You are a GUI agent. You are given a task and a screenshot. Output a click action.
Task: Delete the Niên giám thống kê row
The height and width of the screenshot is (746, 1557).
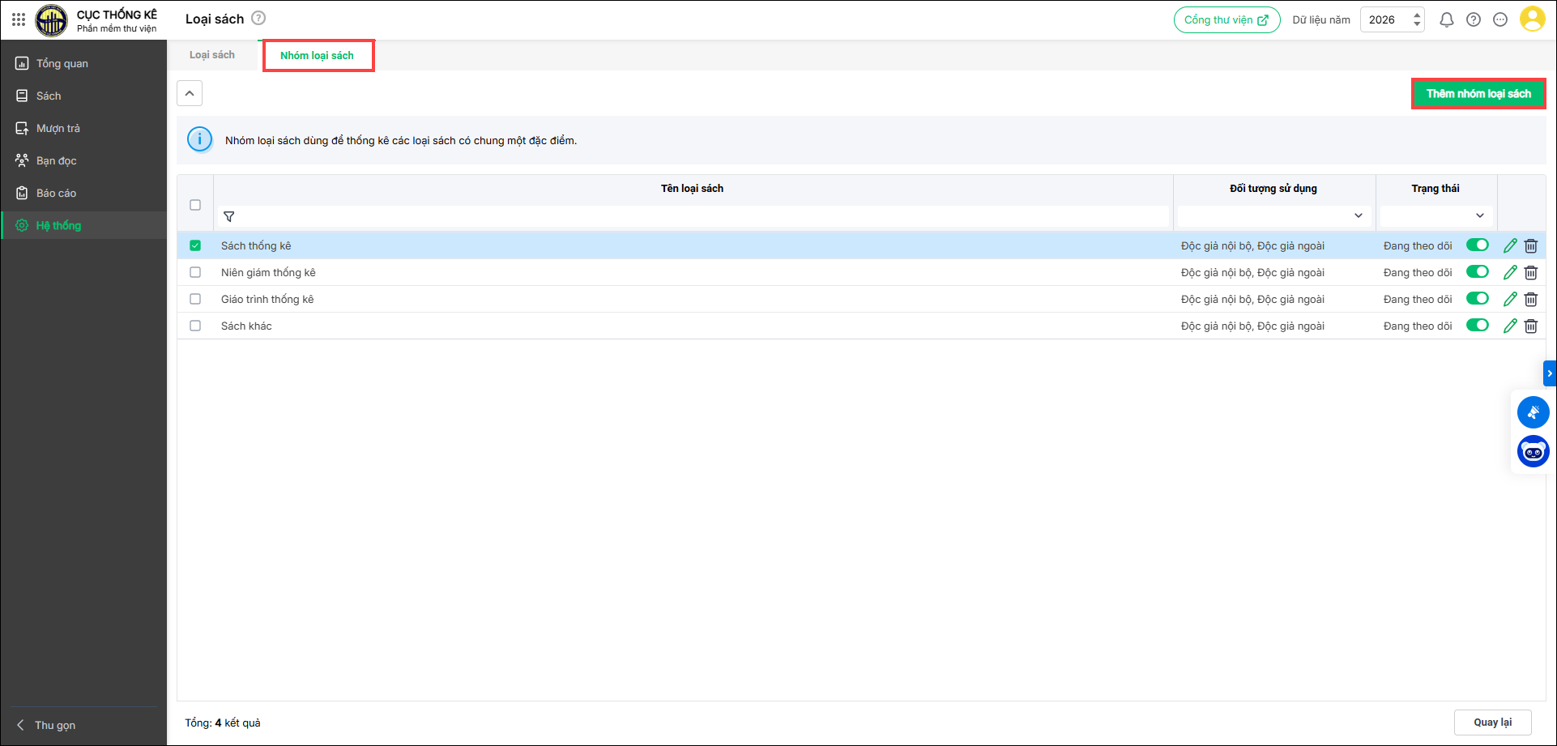point(1530,273)
